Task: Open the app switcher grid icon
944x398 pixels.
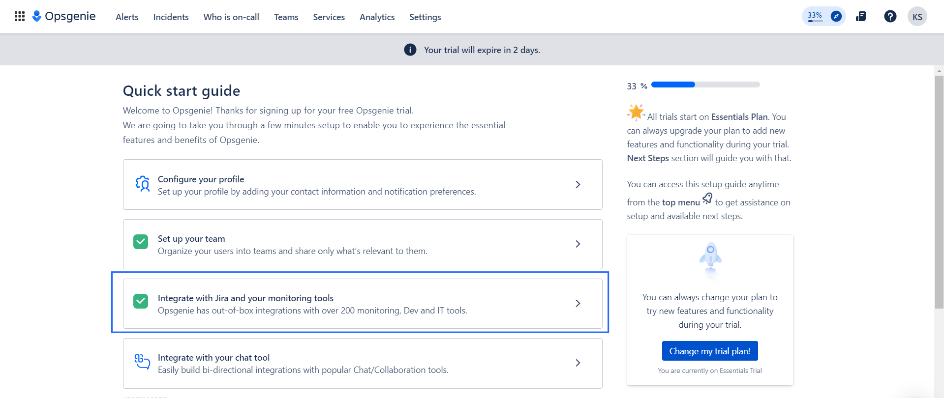Action: [x=20, y=17]
